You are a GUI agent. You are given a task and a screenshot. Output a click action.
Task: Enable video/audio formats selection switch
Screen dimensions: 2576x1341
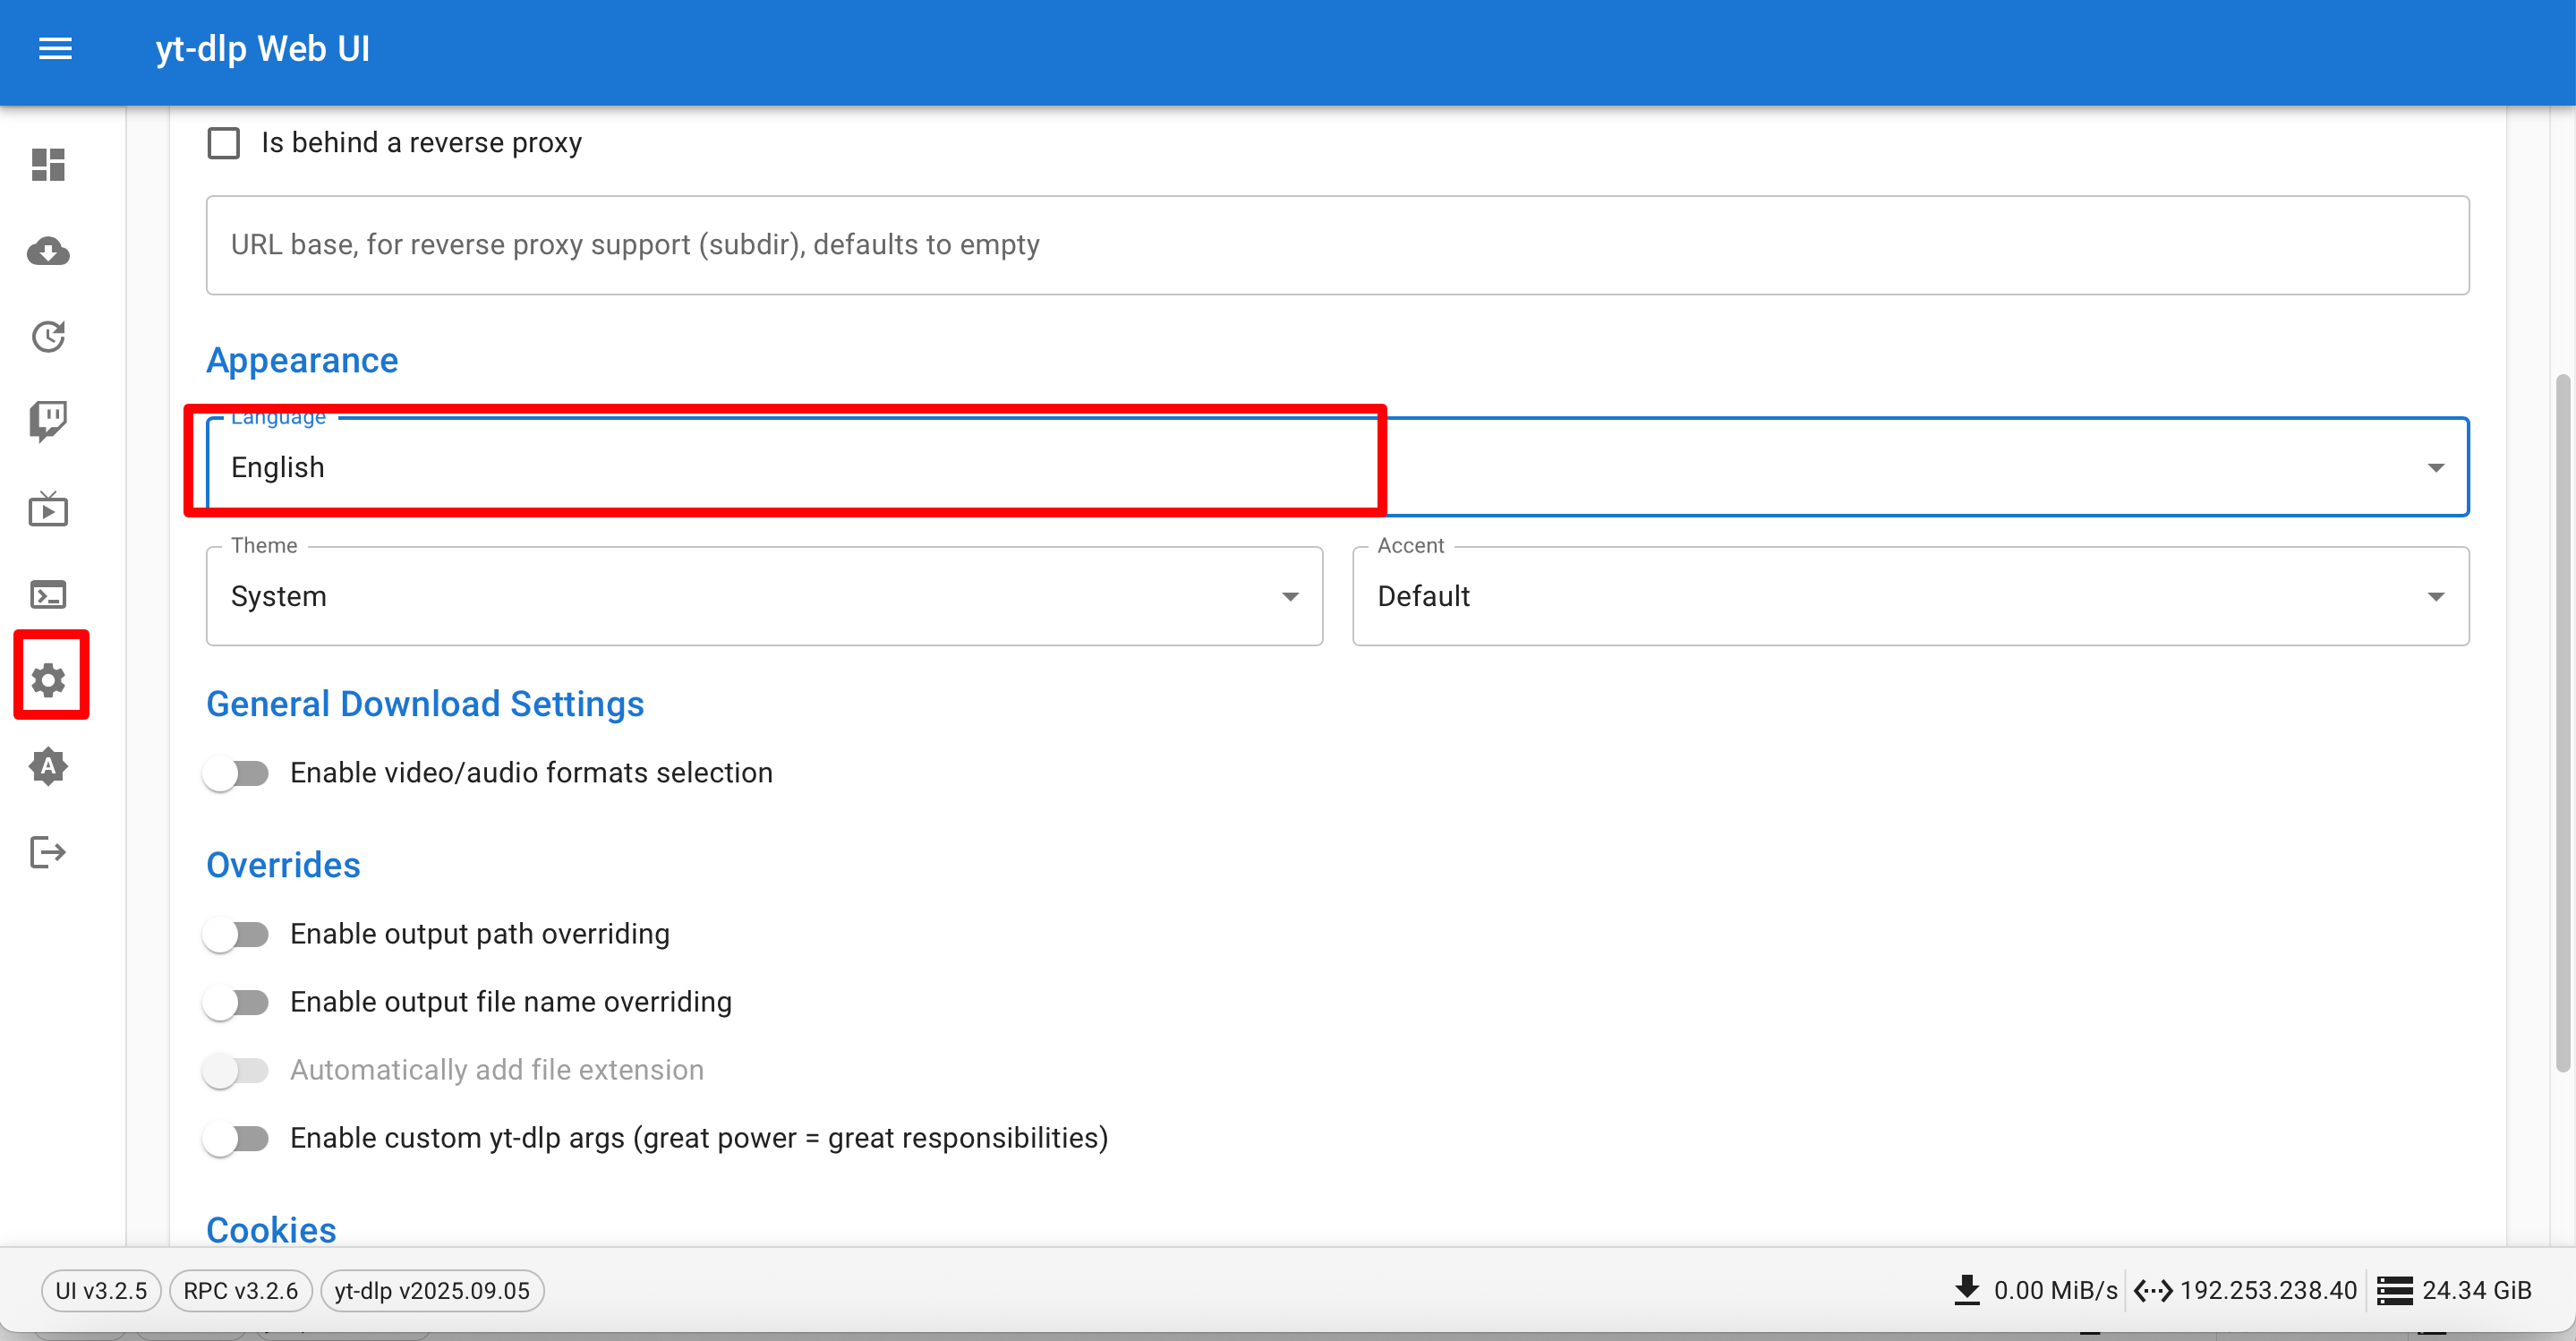pyautogui.click(x=236, y=773)
